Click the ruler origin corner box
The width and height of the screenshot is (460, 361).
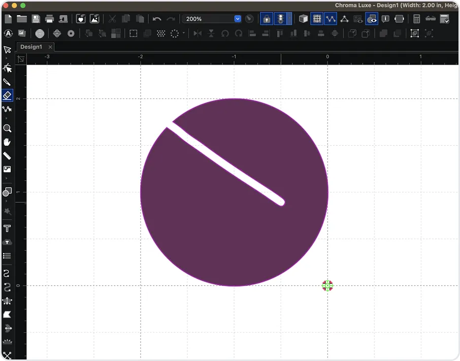click(x=21, y=59)
